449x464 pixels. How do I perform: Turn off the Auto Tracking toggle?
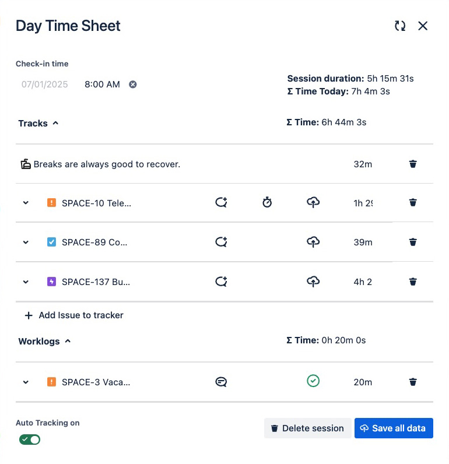click(x=30, y=440)
